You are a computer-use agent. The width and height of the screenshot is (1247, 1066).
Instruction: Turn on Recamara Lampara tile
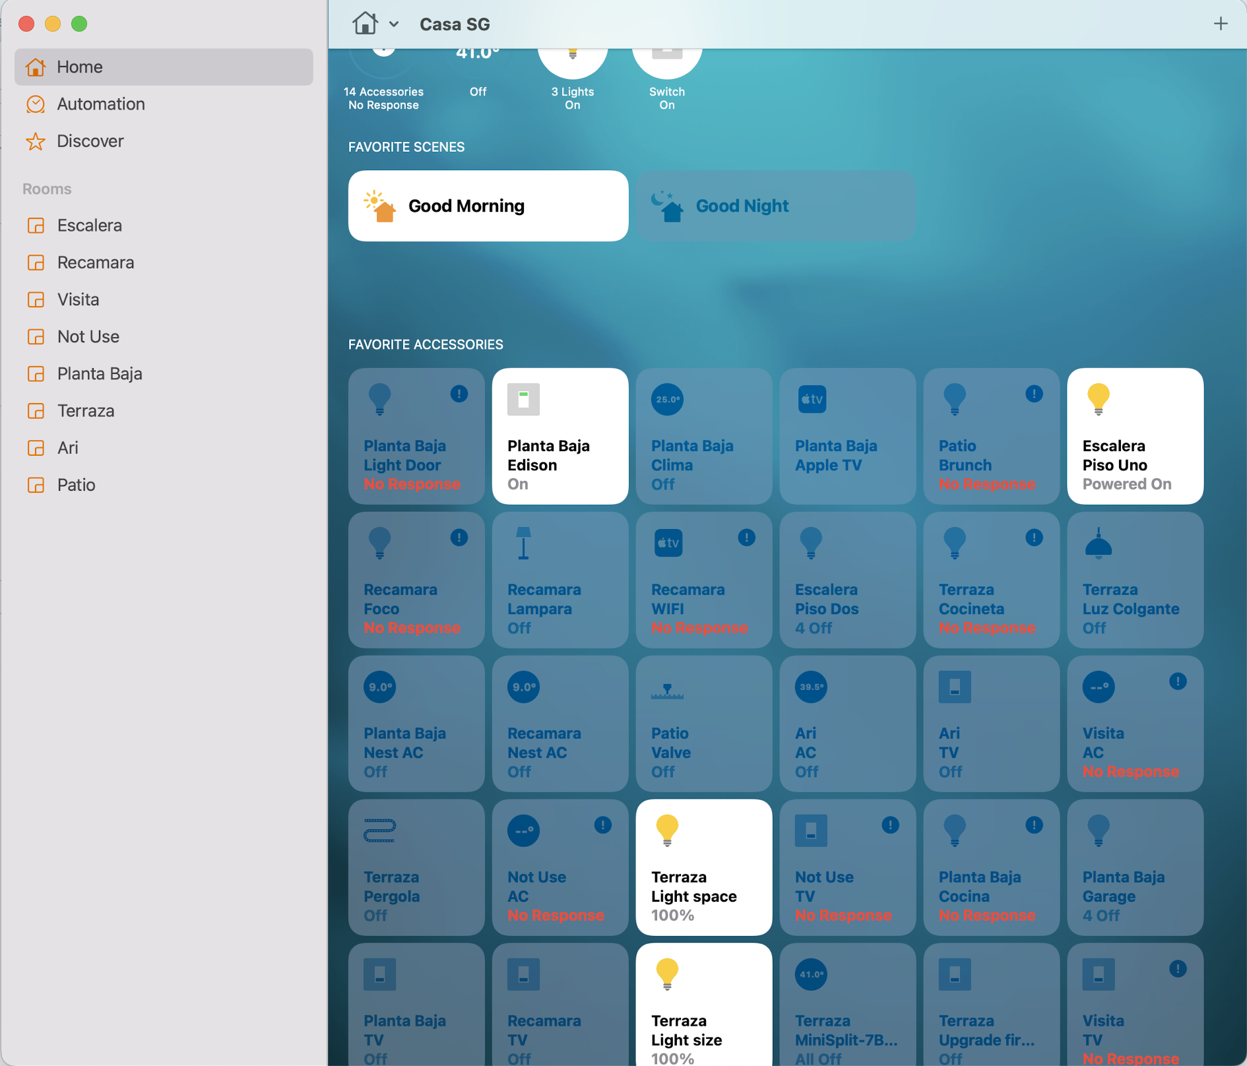click(560, 580)
